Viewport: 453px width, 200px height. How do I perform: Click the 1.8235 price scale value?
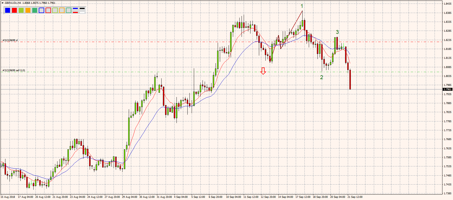pyautogui.click(x=448, y=40)
